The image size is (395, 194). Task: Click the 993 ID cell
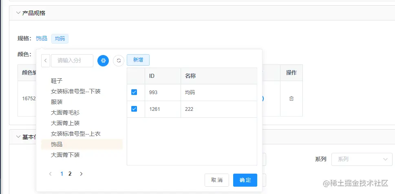click(163, 93)
